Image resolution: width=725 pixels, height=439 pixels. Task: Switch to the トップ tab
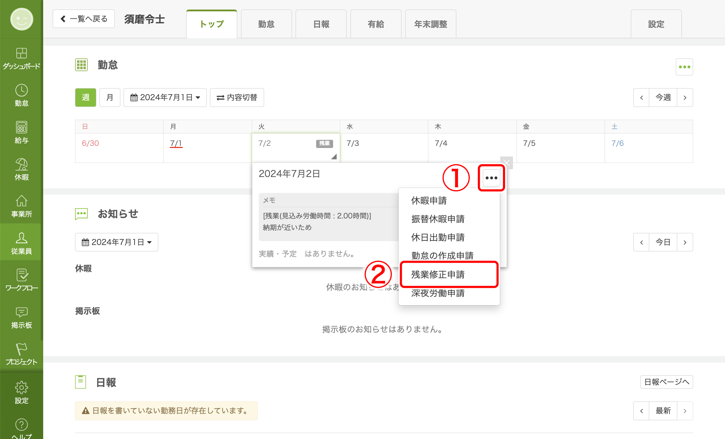pos(212,24)
